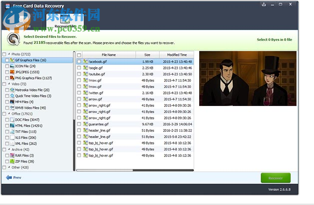Click the facebook.gif file icon
Viewport: 314px width, 205px height.
85,61
